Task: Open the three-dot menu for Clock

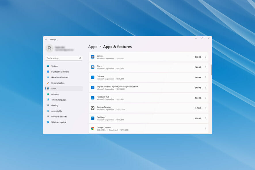Action: (x=205, y=67)
